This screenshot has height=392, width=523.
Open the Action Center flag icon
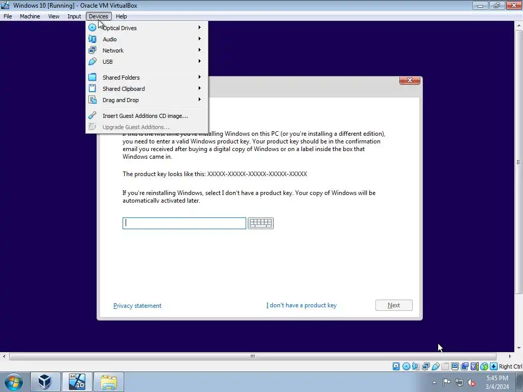point(446,382)
